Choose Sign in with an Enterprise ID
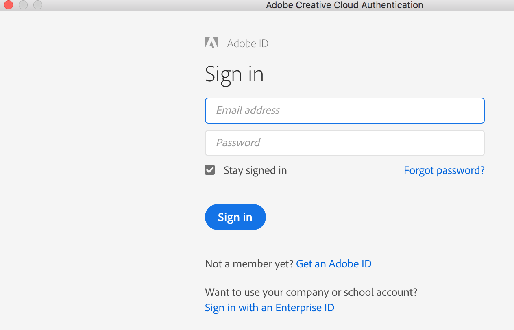514x330 pixels. point(270,308)
